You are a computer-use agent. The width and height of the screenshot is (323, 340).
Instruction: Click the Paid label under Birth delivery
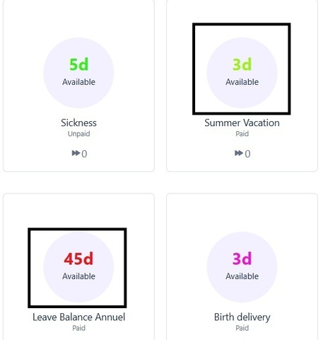[242, 328]
